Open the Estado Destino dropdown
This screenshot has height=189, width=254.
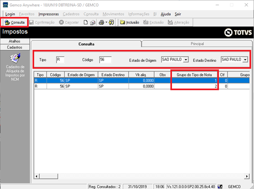point(245,60)
